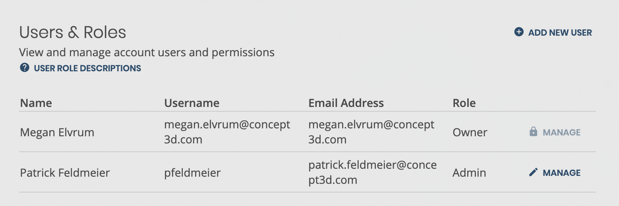619x206 pixels.
Task: Click the question mark help icon
Action: [x=25, y=68]
